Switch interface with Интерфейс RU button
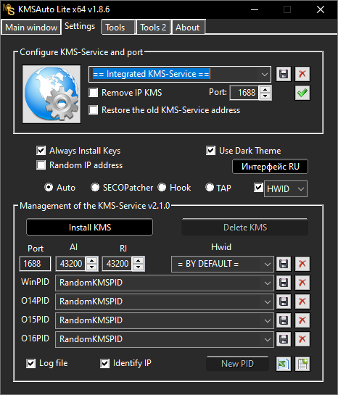Viewport: 338px width, 395px height. pos(270,167)
